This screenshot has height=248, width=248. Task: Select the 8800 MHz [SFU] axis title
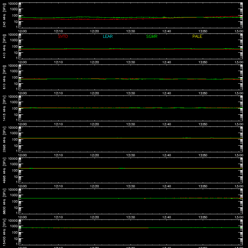pos(4,201)
